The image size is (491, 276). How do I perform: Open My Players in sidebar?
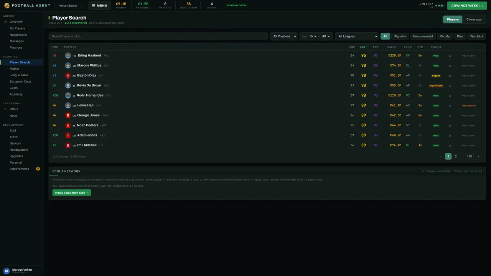point(17,28)
